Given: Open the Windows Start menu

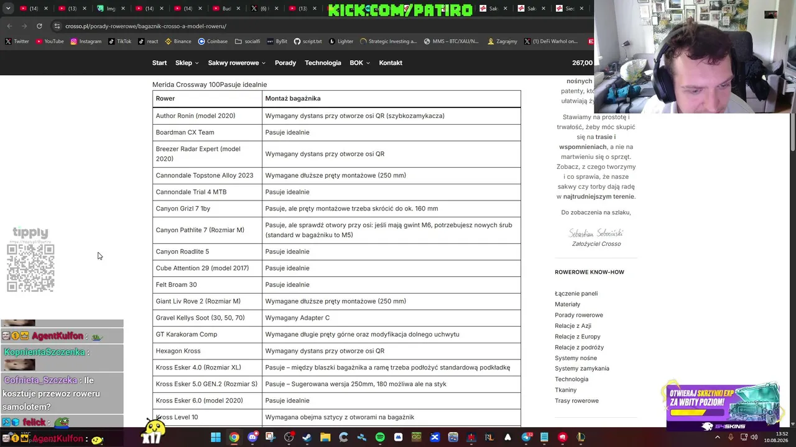Looking at the screenshot, I should [215, 438].
